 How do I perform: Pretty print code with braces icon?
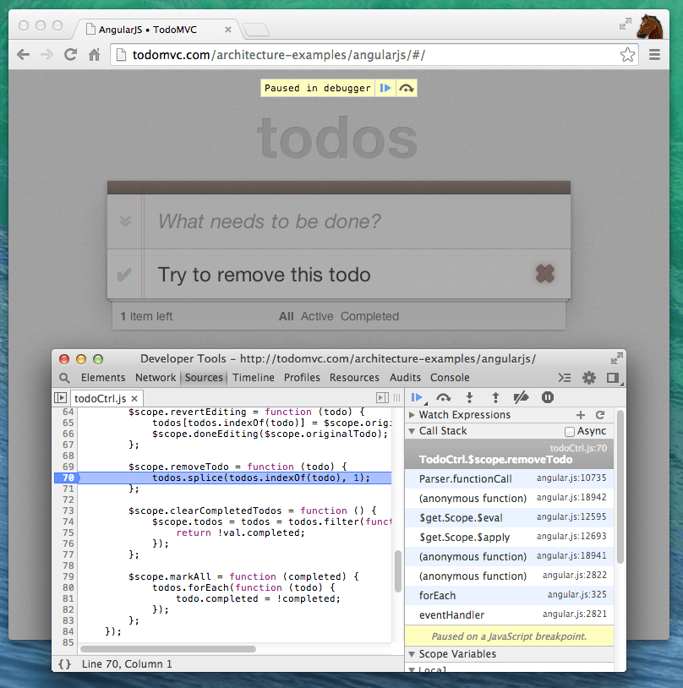point(64,664)
